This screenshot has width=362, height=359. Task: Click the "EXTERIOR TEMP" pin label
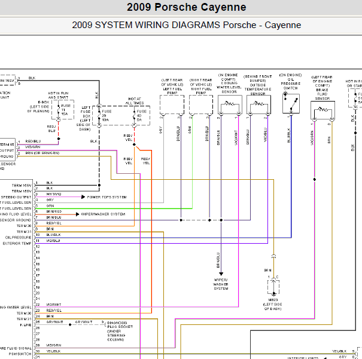click(17, 243)
